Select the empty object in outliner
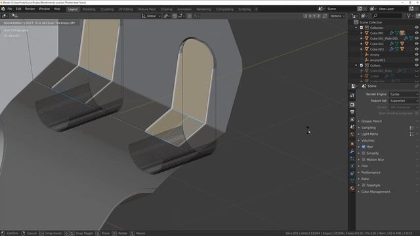This screenshot has width=420, height=236. pos(375,55)
